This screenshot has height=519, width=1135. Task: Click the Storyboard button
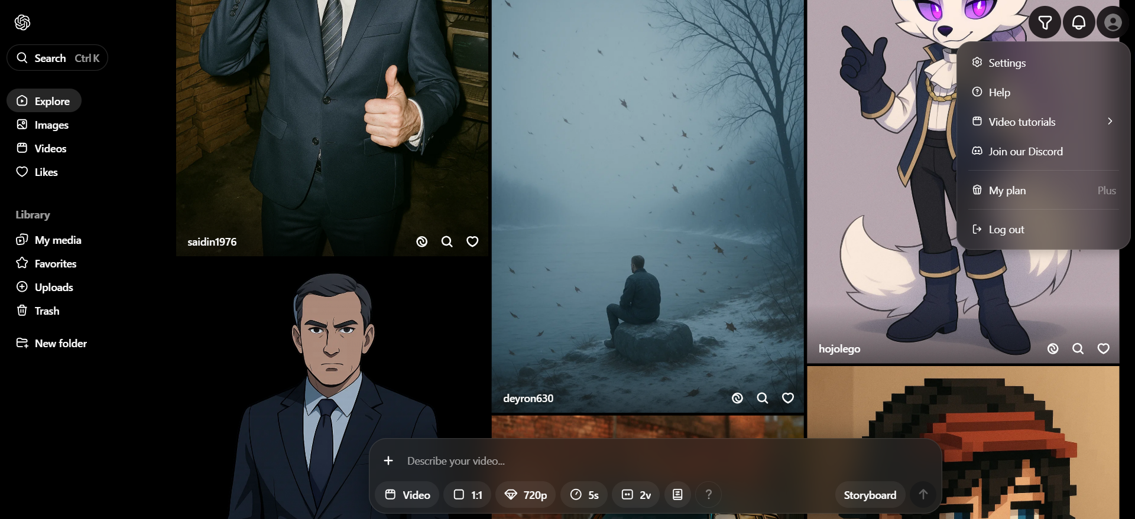coord(870,495)
